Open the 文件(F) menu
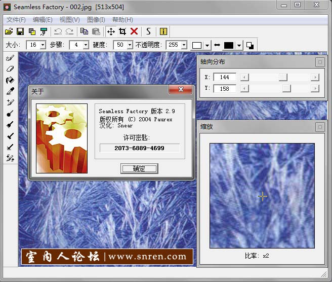The image size is (332, 282). (x=16, y=20)
